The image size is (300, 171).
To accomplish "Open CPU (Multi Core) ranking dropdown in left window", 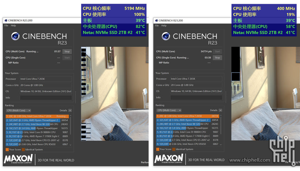I will coord(18,110).
